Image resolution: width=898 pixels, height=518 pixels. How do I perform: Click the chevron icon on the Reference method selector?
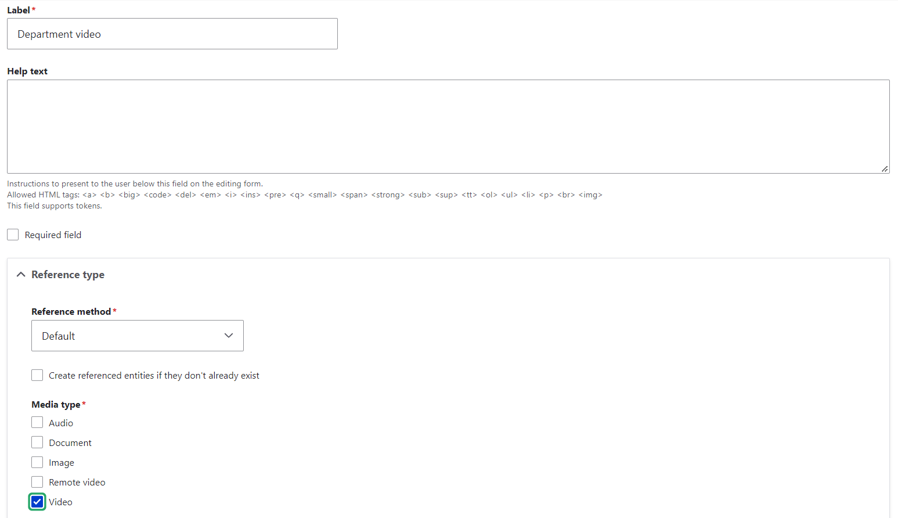(228, 336)
